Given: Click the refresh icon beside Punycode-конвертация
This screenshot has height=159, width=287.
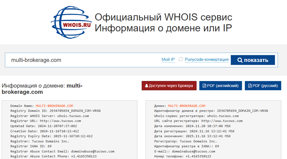Looking at the screenshot, I should (181, 59).
